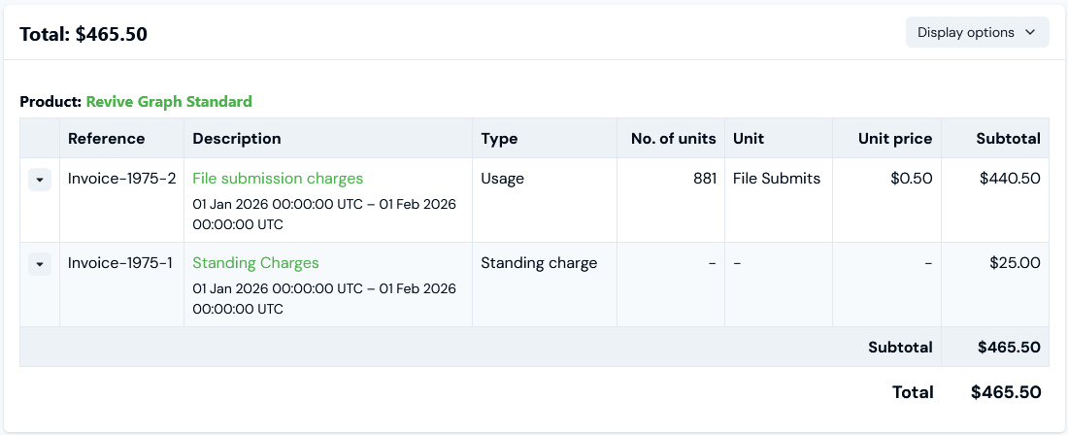1068x435 pixels.
Task: Expand the Invoice-1975-1 row arrow
Action: pos(40,264)
